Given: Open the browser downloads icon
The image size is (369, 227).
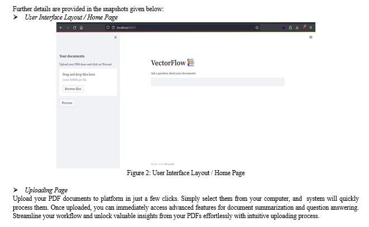Looking at the screenshot, I should click(297, 28).
